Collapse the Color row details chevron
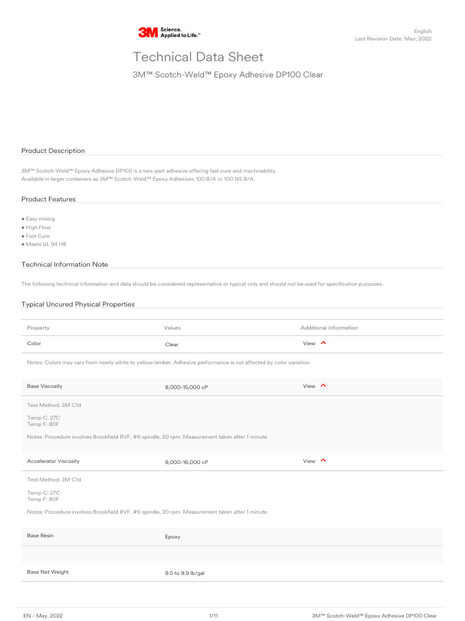 pos(323,343)
